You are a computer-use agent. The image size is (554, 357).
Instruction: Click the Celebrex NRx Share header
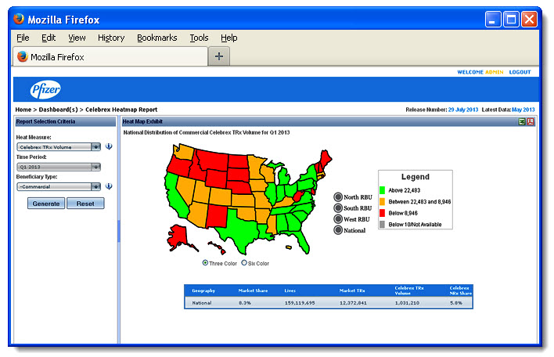(x=460, y=290)
